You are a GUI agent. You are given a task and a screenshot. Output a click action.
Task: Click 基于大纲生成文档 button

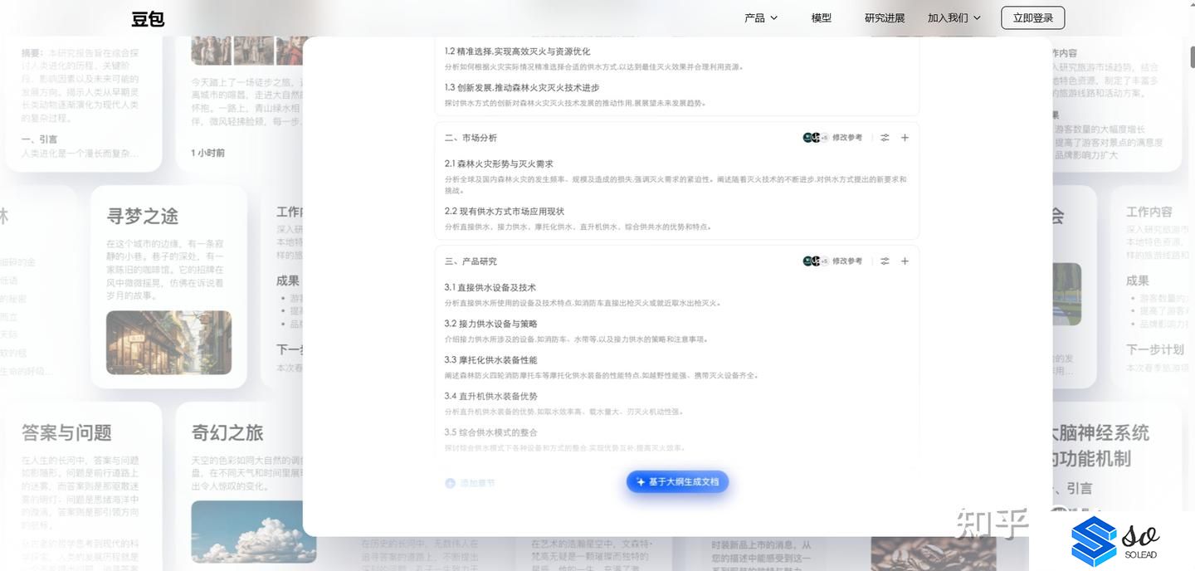coord(678,482)
